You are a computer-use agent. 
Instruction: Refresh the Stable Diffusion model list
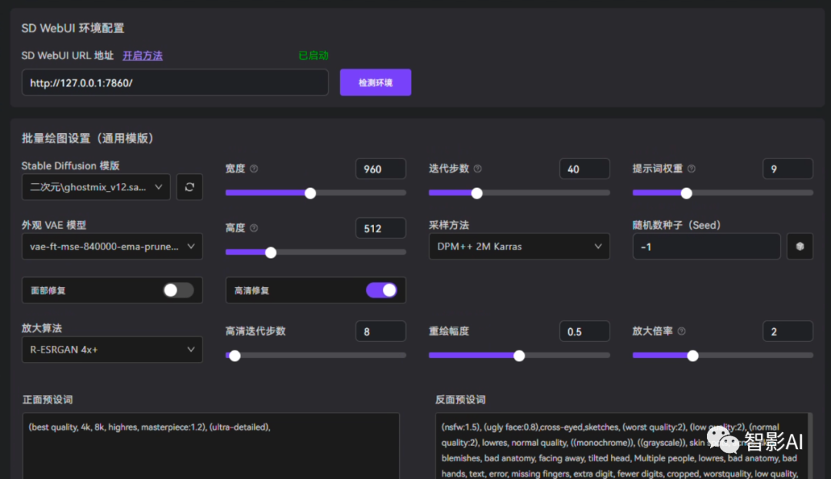[189, 187]
